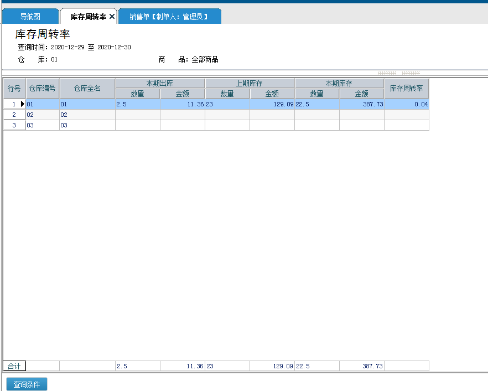
Task: Click warehouse code cell 01
Action: point(42,104)
